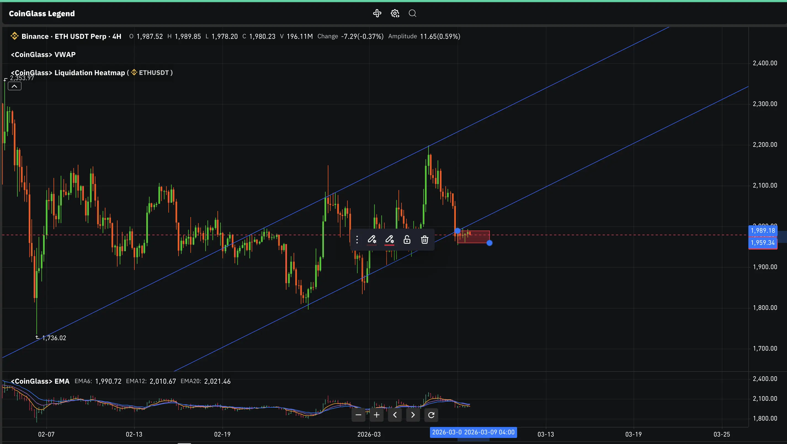The image size is (787, 444).
Task: Click the CoinGlass Legend title
Action: (42, 13)
